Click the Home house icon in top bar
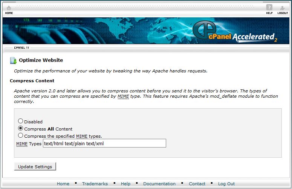Viewport: 292px width, 189px height. (9, 8)
